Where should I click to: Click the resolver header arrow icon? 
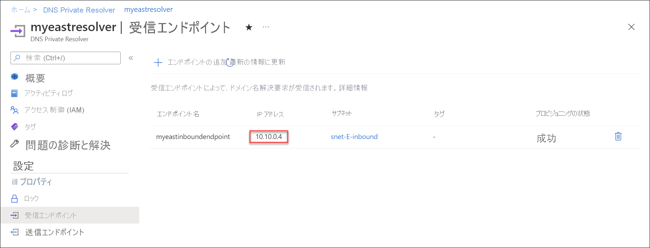click(x=18, y=31)
